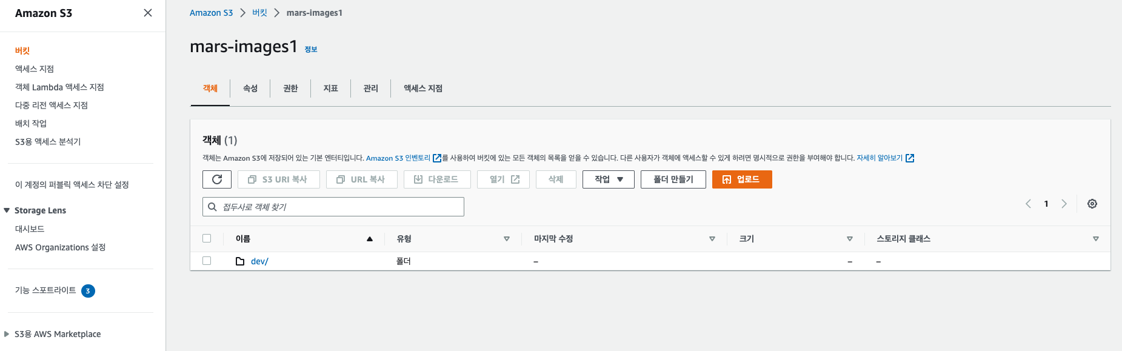Open 객체 Lambda 액세스 지점 in sidebar
The image size is (1122, 351).
[59, 87]
